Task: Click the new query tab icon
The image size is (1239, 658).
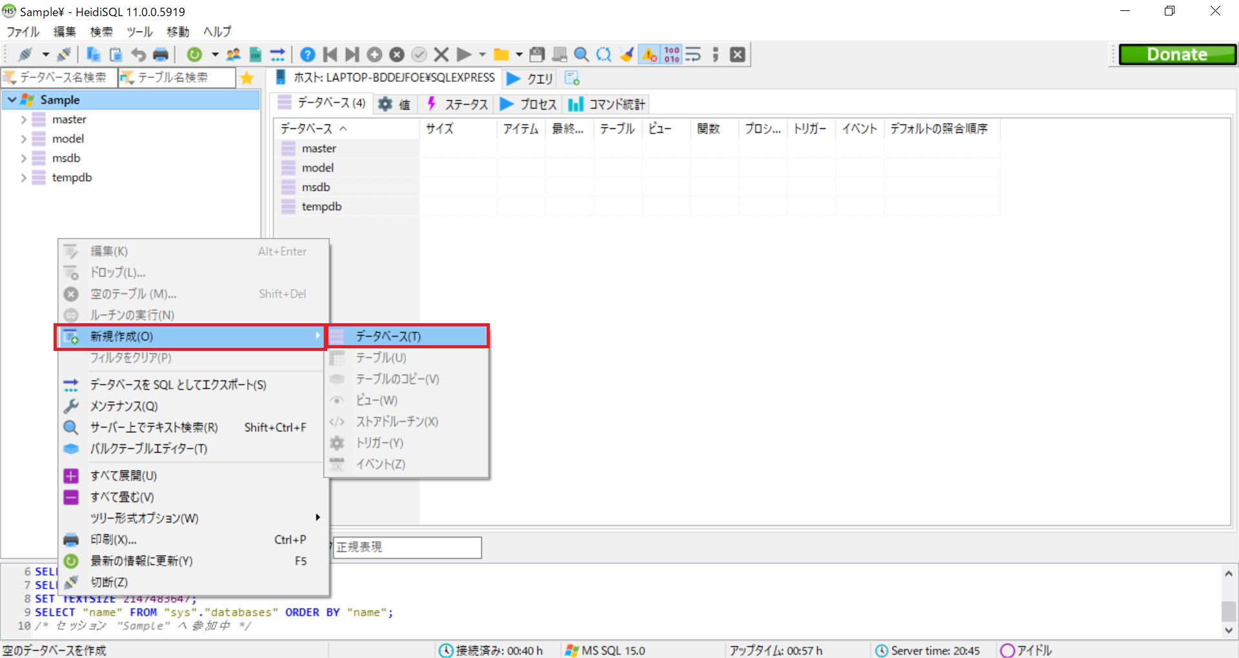Action: click(x=572, y=78)
